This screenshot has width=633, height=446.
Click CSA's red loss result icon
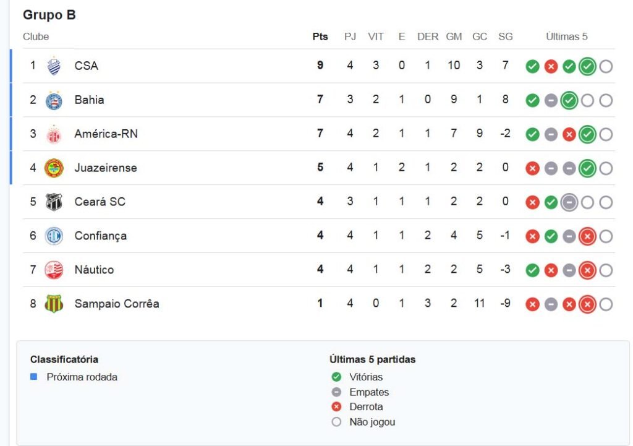pyautogui.click(x=551, y=66)
